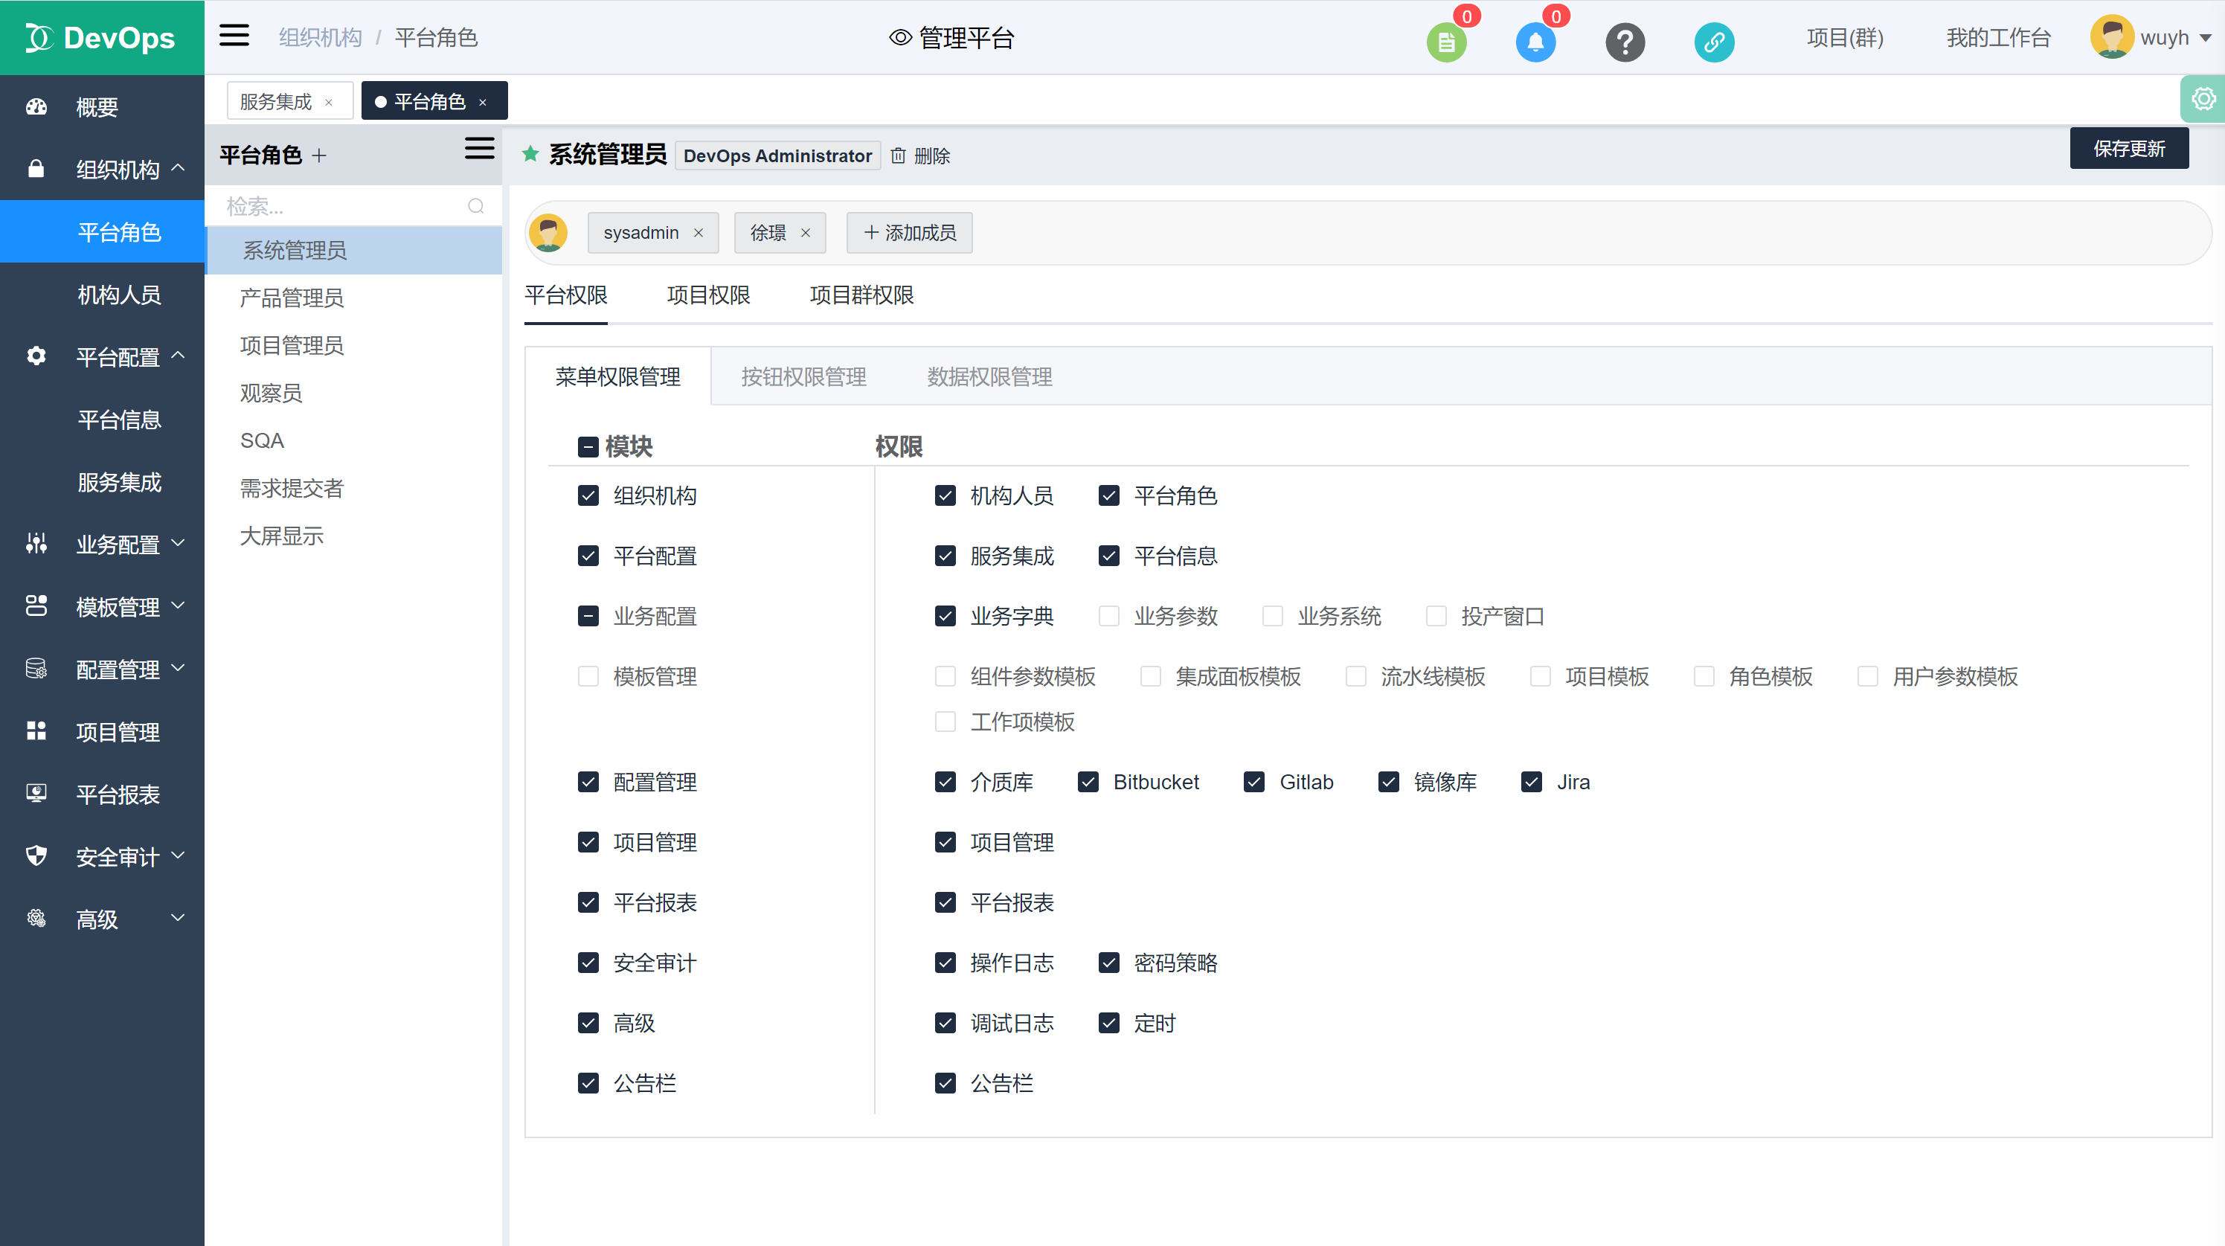
Task: Click the 平台配置 gear icon
Action: [x=36, y=356]
